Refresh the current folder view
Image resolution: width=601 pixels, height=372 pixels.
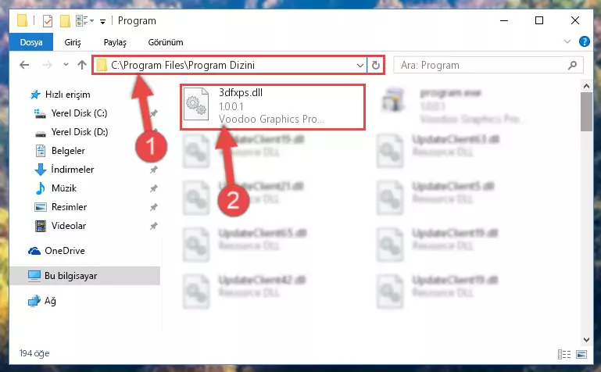[376, 65]
